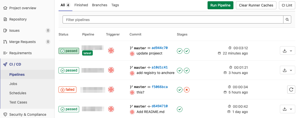299x118 pixels.
Task: Open artifacts download dropdown for latest pipeline
Action: (287, 51)
